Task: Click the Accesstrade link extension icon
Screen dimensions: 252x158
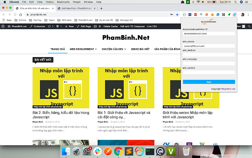Action: click(235, 15)
